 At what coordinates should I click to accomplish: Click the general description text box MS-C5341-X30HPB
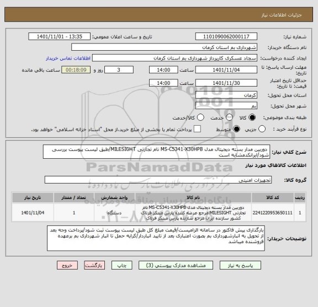click(x=156, y=152)
